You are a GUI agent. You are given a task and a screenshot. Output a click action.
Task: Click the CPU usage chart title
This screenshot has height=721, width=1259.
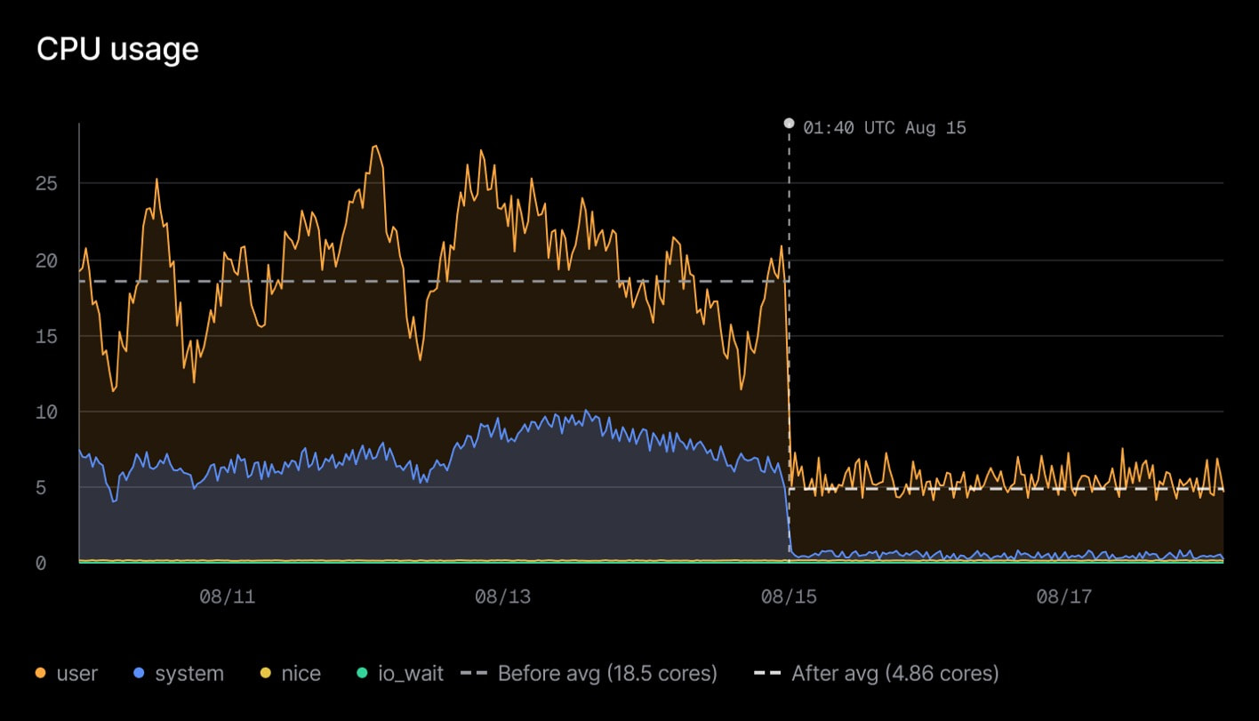[x=117, y=49]
